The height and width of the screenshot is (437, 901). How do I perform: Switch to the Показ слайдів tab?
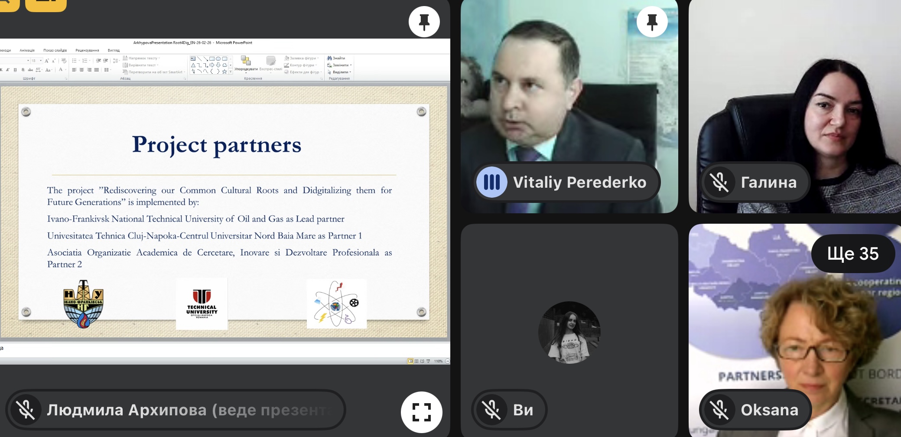[x=55, y=50]
